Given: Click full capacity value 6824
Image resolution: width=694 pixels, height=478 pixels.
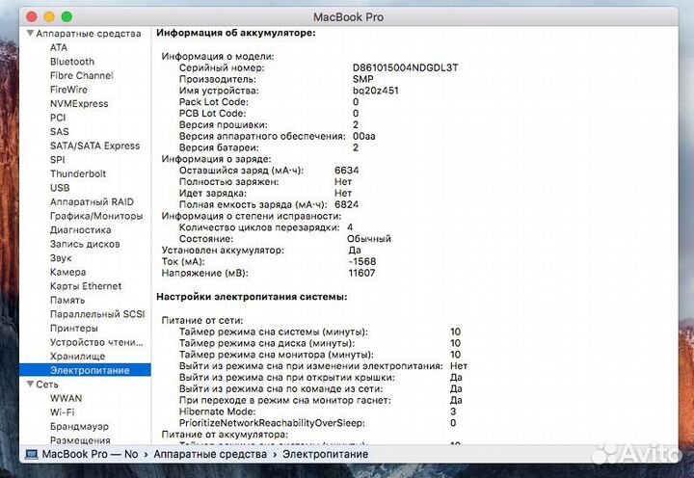Looking at the screenshot, I should coord(347,204).
